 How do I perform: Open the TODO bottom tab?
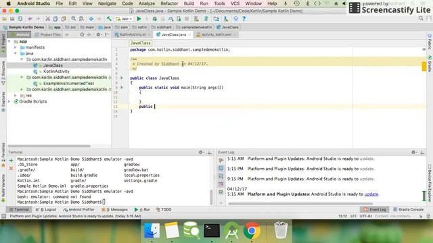pyautogui.click(x=164, y=210)
